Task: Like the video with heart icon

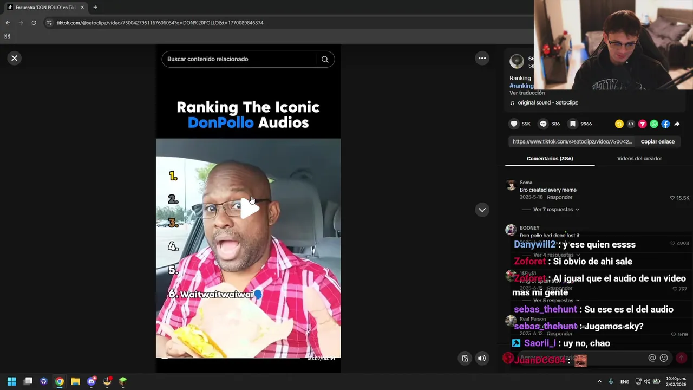Action: tap(514, 123)
